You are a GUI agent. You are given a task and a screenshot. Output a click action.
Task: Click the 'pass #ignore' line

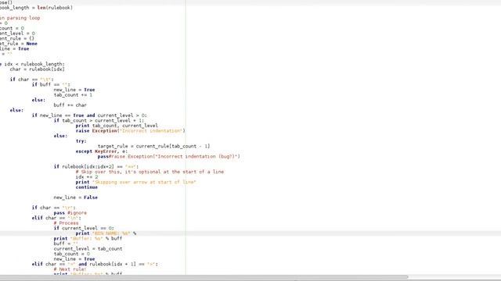click(x=70, y=213)
